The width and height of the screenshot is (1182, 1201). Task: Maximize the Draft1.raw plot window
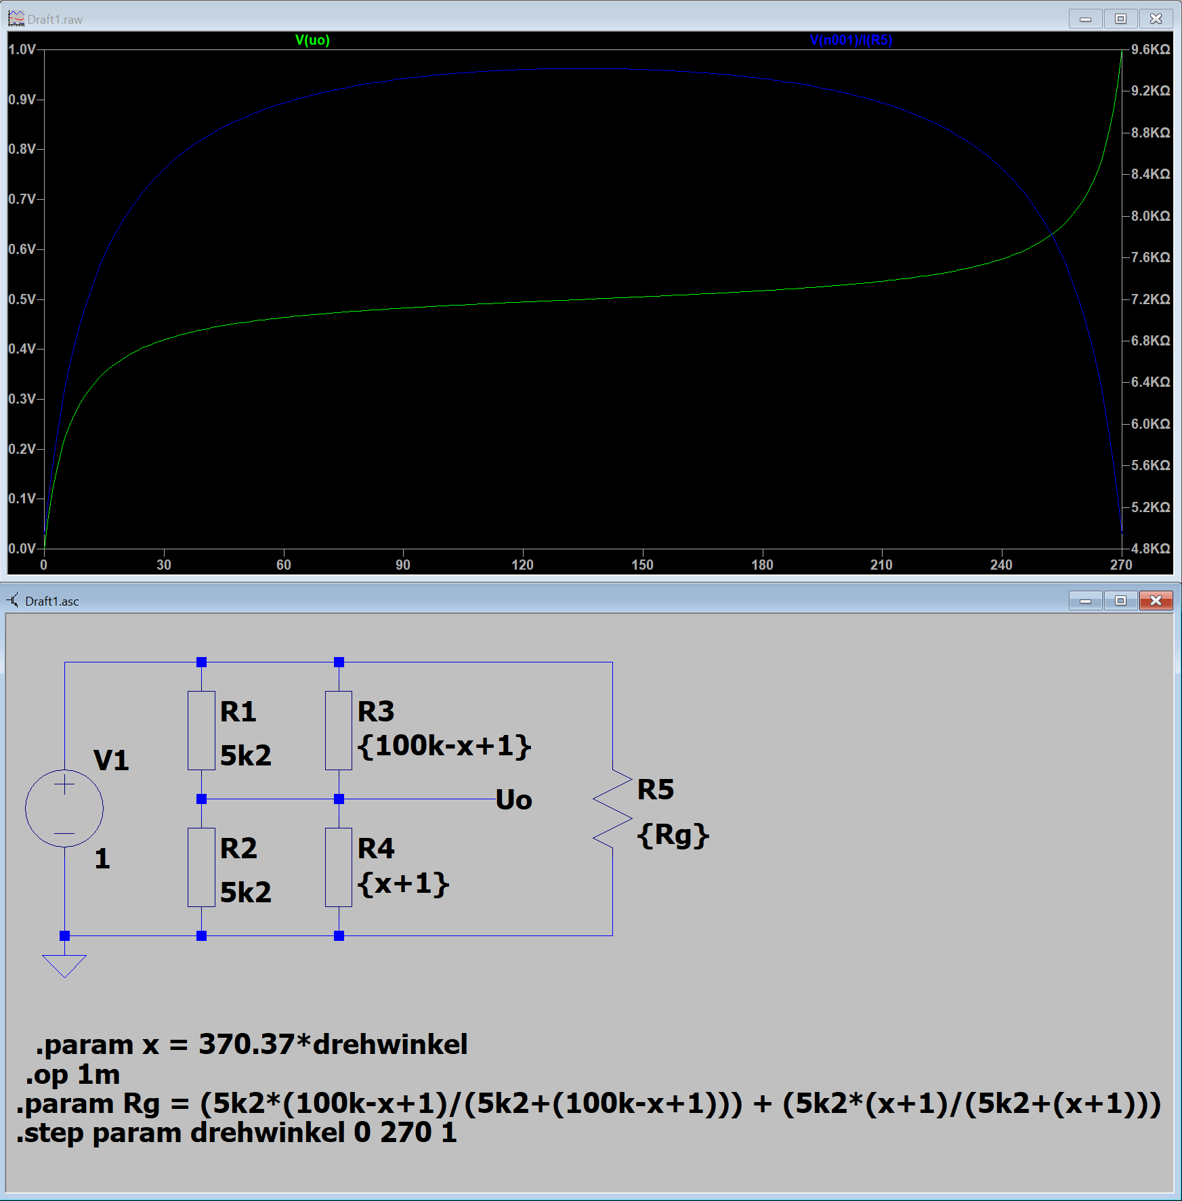1120,19
